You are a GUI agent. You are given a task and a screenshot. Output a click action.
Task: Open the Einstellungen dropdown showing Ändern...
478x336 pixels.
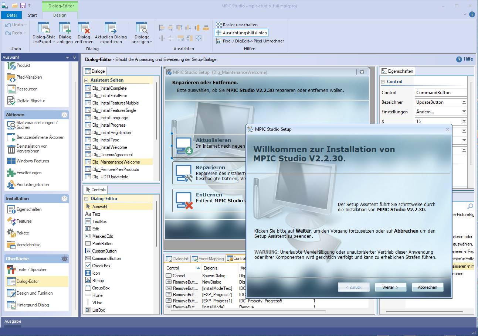464,112
